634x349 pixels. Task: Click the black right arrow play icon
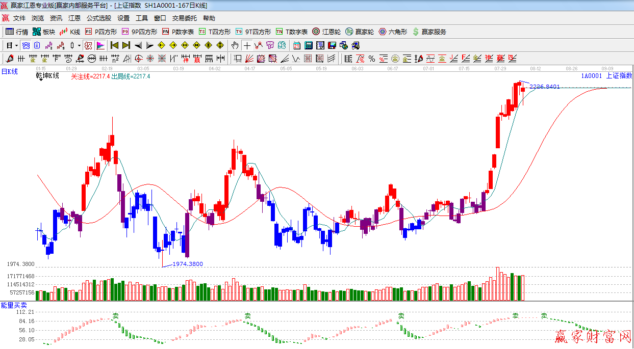149,45
